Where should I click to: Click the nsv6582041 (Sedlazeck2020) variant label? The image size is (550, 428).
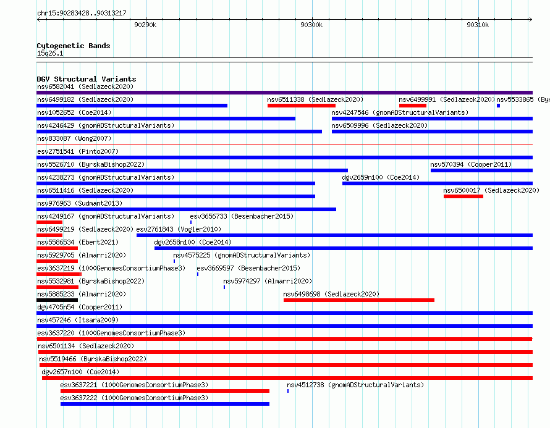coord(85,86)
